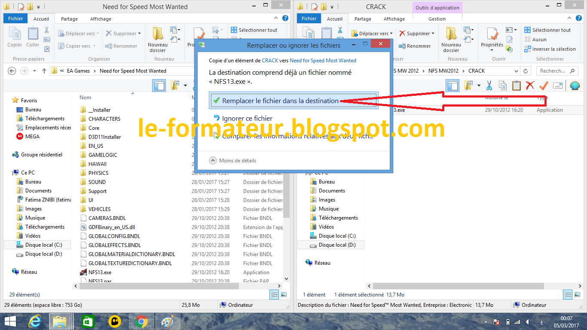Open the Supprimer dropdown arrow in the CRACK ribbon
Image resolution: width=587 pixels, height=330 pixels.
tap(433, 34)
